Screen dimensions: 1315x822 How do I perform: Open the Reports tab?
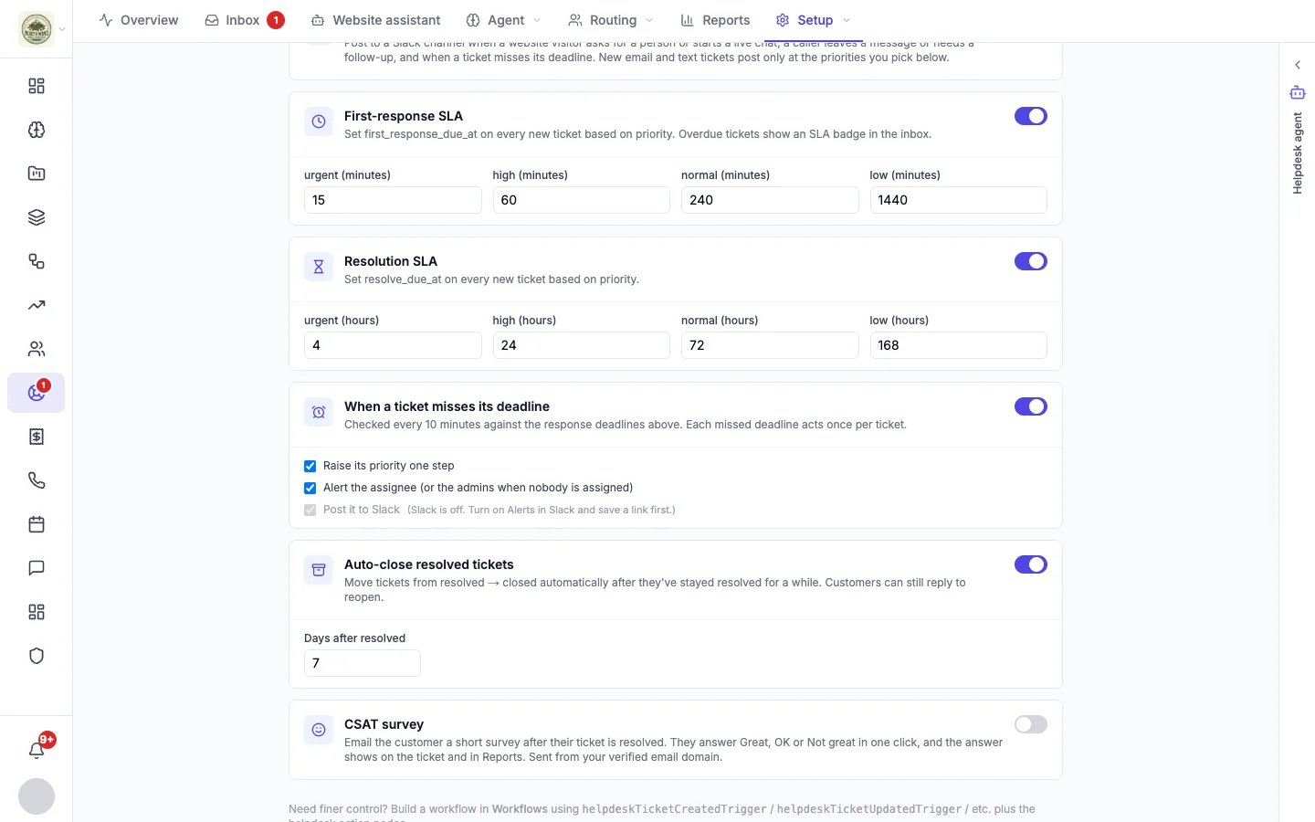715,20
